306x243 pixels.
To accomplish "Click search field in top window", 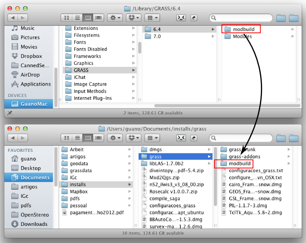I will [241, 18].
